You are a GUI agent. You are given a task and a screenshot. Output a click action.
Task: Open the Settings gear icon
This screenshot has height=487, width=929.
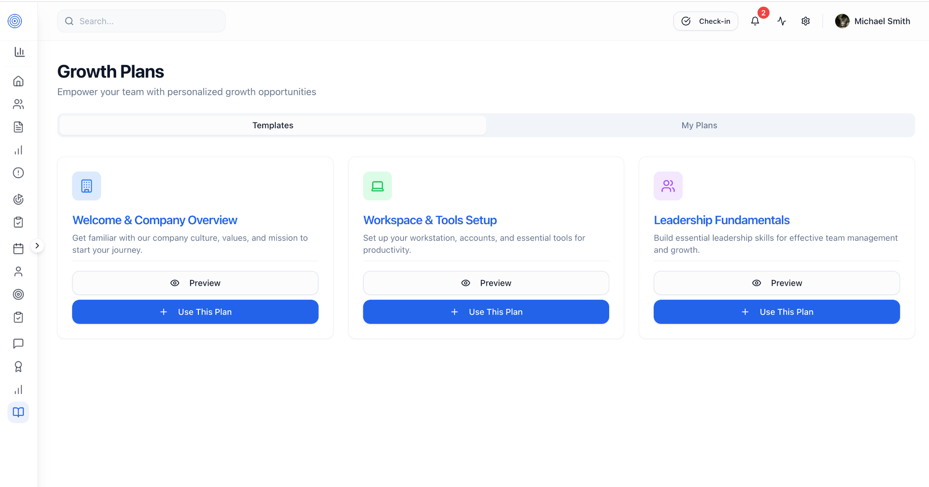(x=805, y=21)
